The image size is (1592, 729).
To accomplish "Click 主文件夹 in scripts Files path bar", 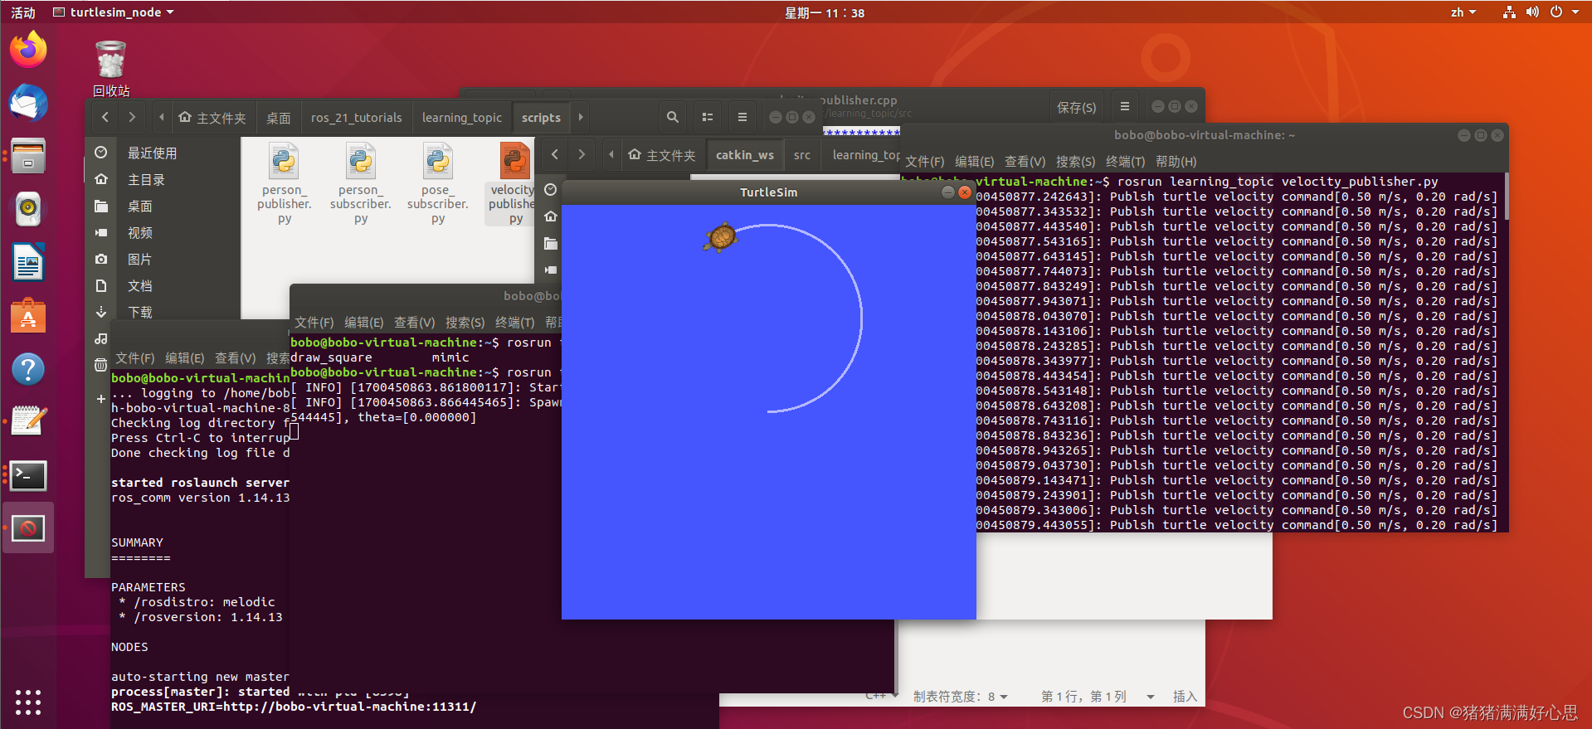I will [212, 118].
